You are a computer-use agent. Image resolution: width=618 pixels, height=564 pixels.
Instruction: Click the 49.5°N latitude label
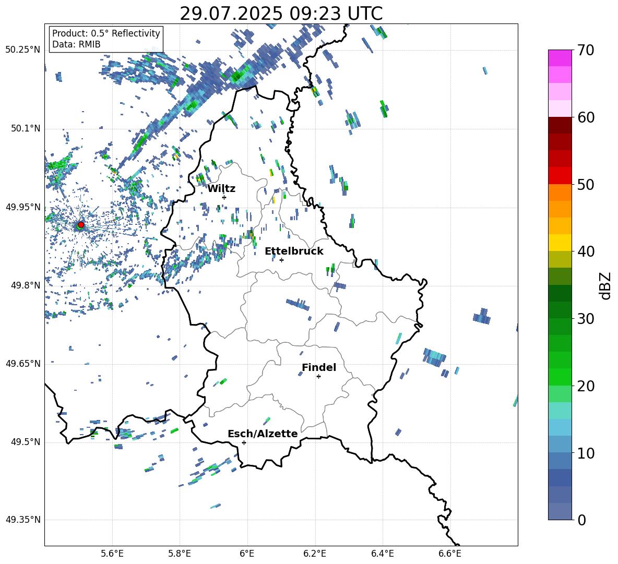point(25,442)
